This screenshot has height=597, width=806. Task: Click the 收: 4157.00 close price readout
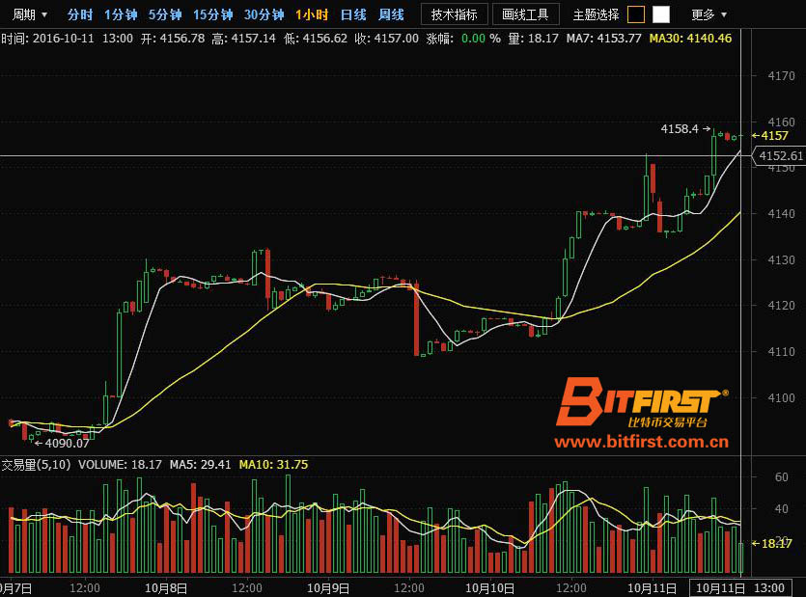click(x=386, y=39)
